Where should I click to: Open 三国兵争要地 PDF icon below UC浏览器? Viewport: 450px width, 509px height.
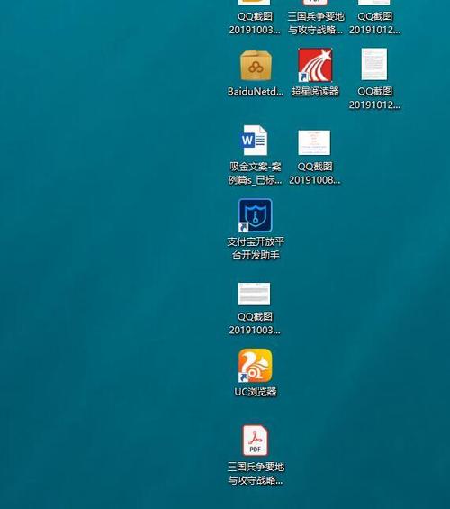click(256, 441)
